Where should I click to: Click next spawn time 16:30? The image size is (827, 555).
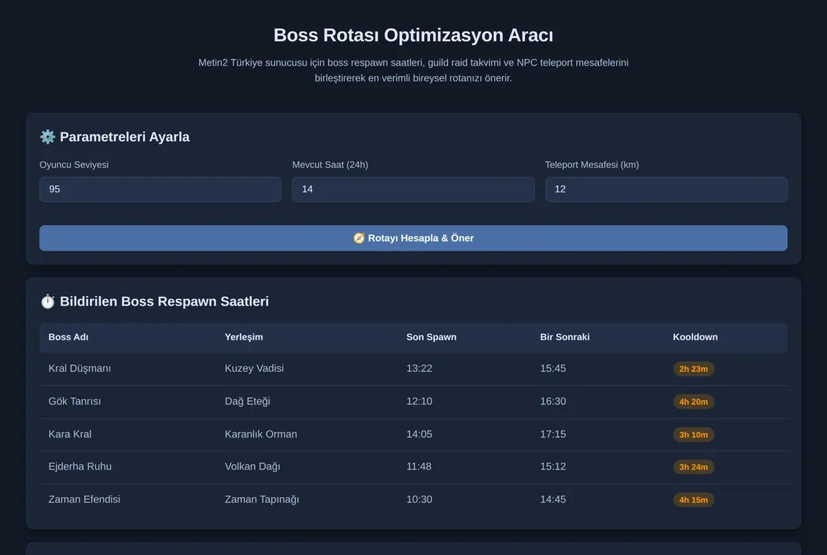click(553, 401)
